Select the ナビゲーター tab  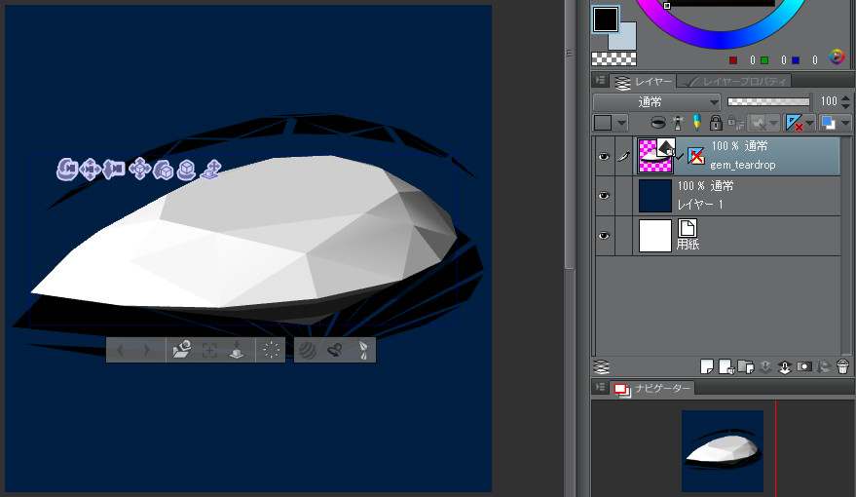652,389
